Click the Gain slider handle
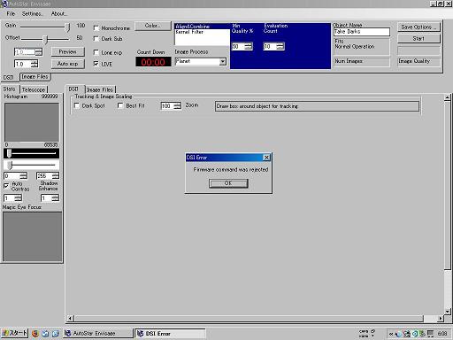 click(68, 27)
